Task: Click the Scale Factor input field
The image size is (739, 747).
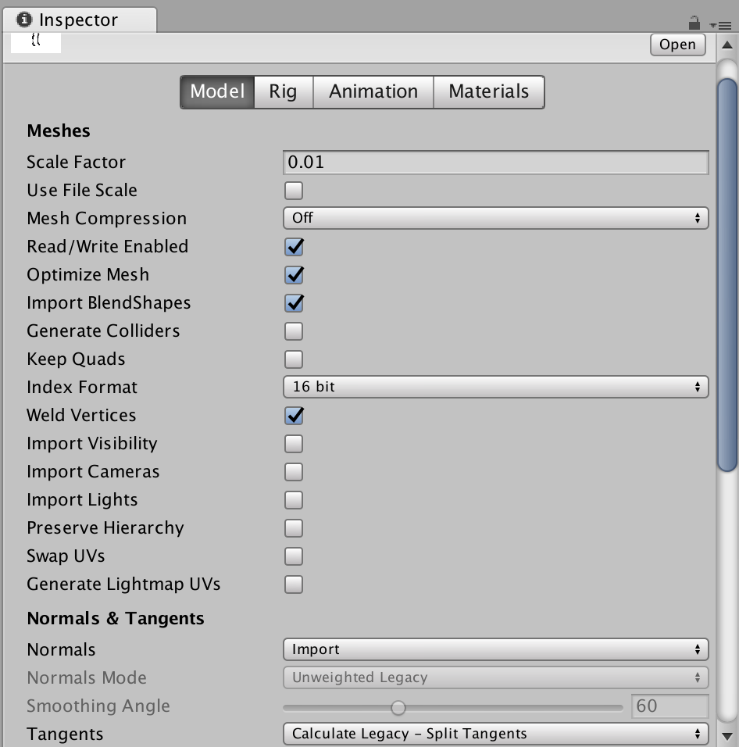Action: 495,162
